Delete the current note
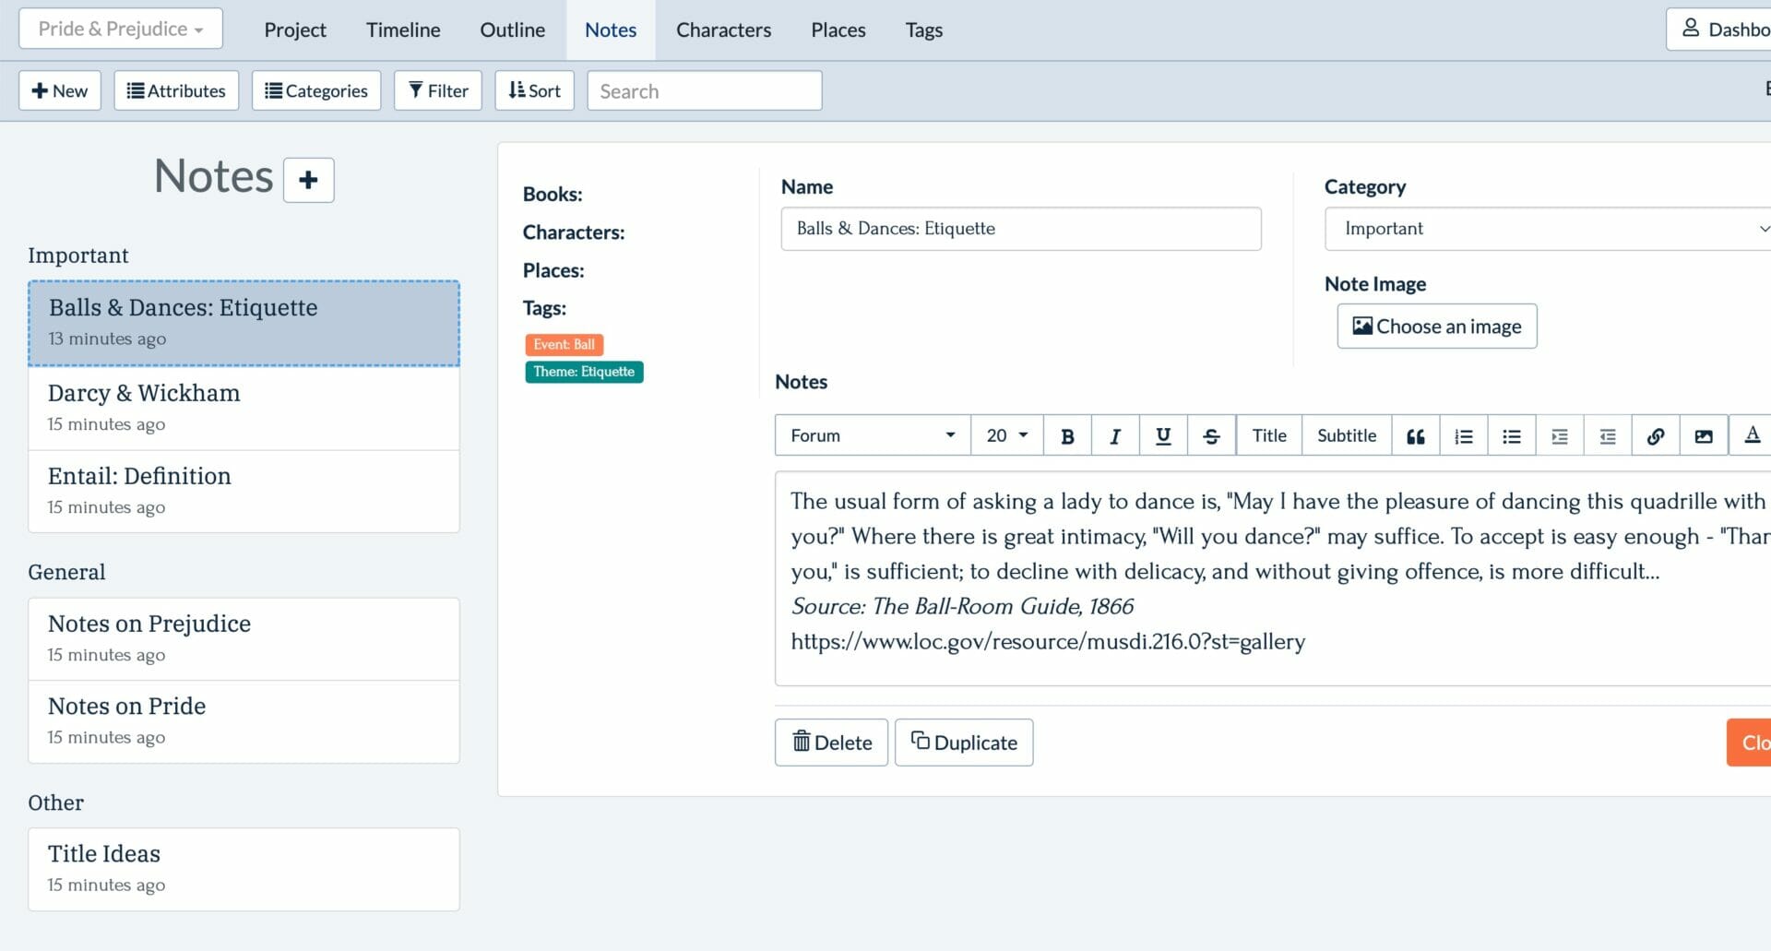The height and width of the screenshot is (951, 1771). tap(831, 743)
